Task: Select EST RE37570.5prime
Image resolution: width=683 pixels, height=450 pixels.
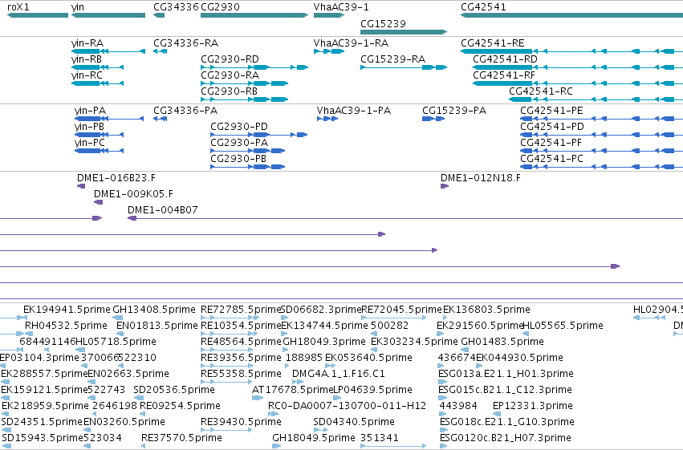Action: point(181,438)
